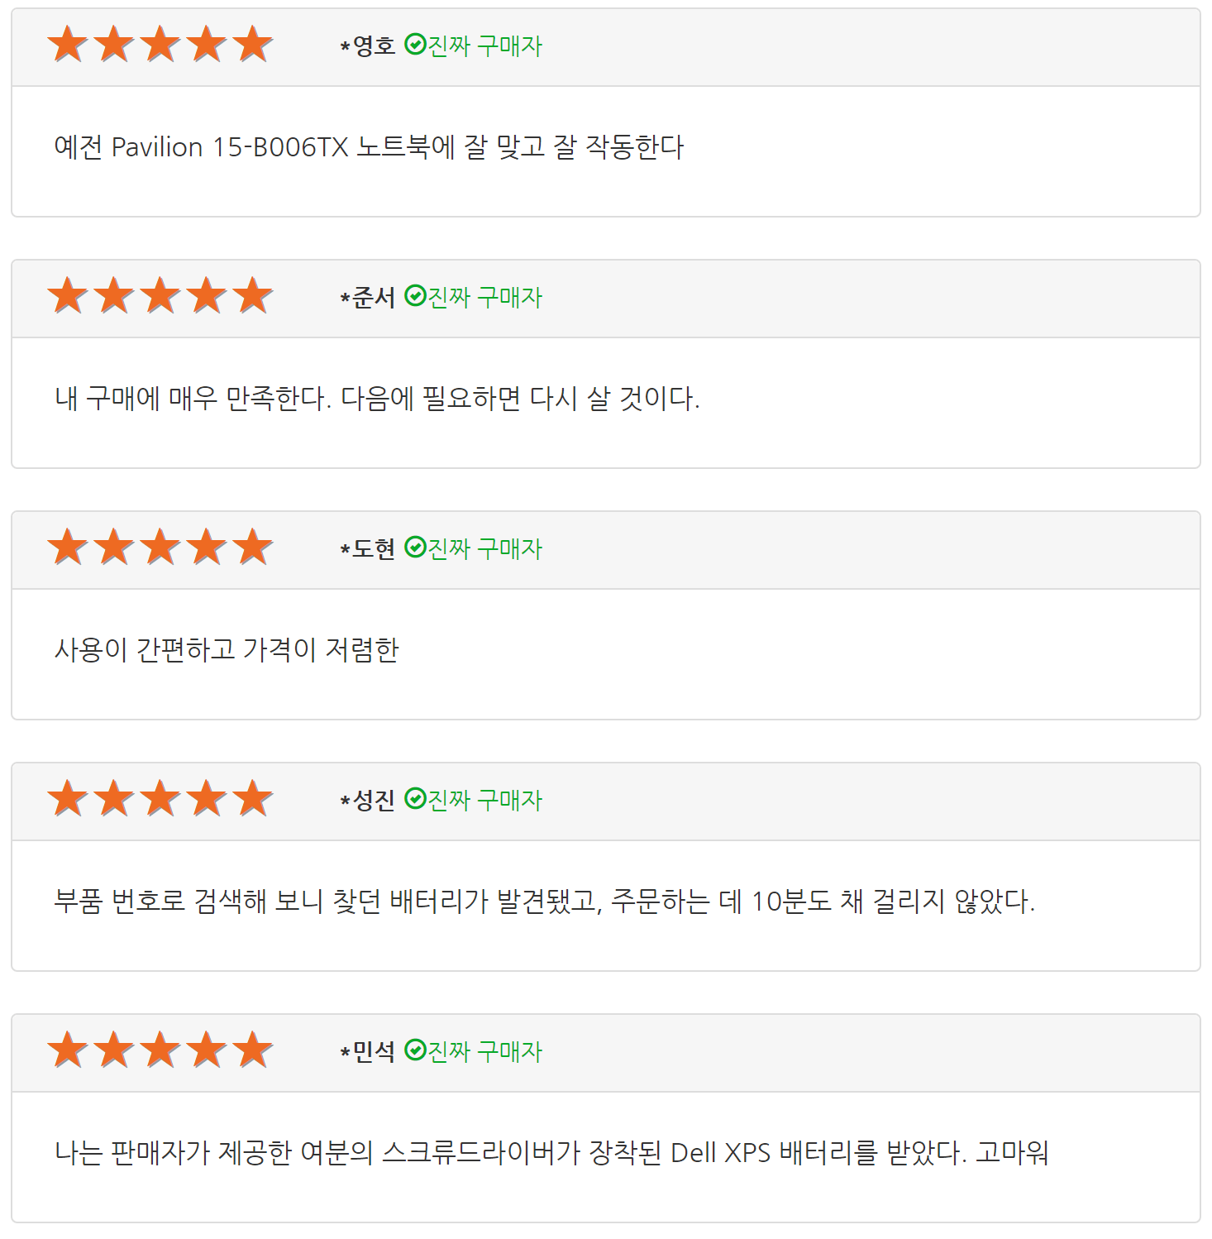Click 진짜 구매자 label on 민석's review

pos(485,1051)
